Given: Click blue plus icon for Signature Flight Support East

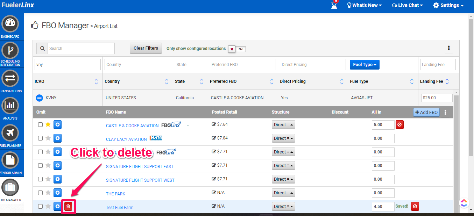Looking at the screenshot, I should point(58,165).
